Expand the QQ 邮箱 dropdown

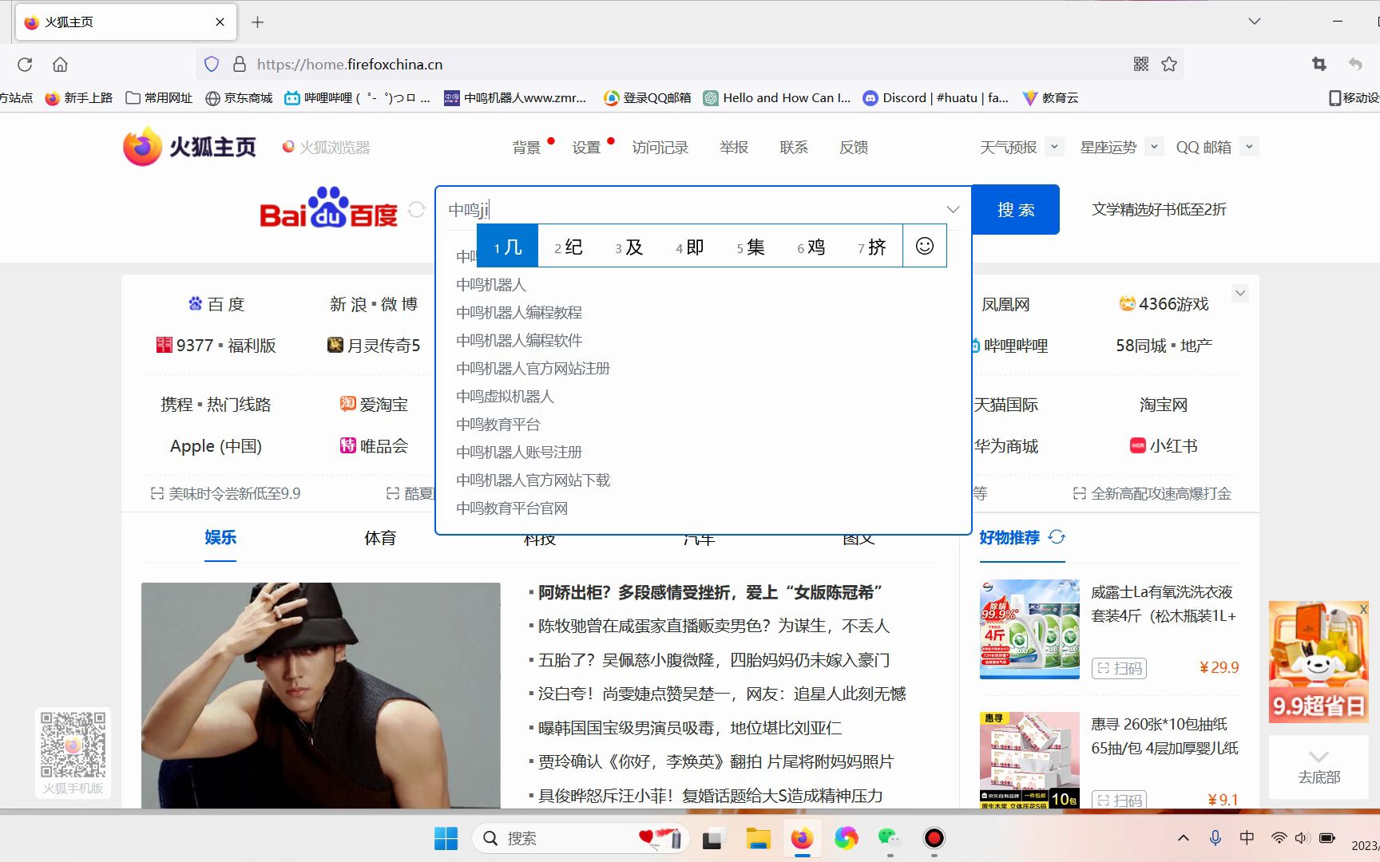click(x=1246, y=146)
